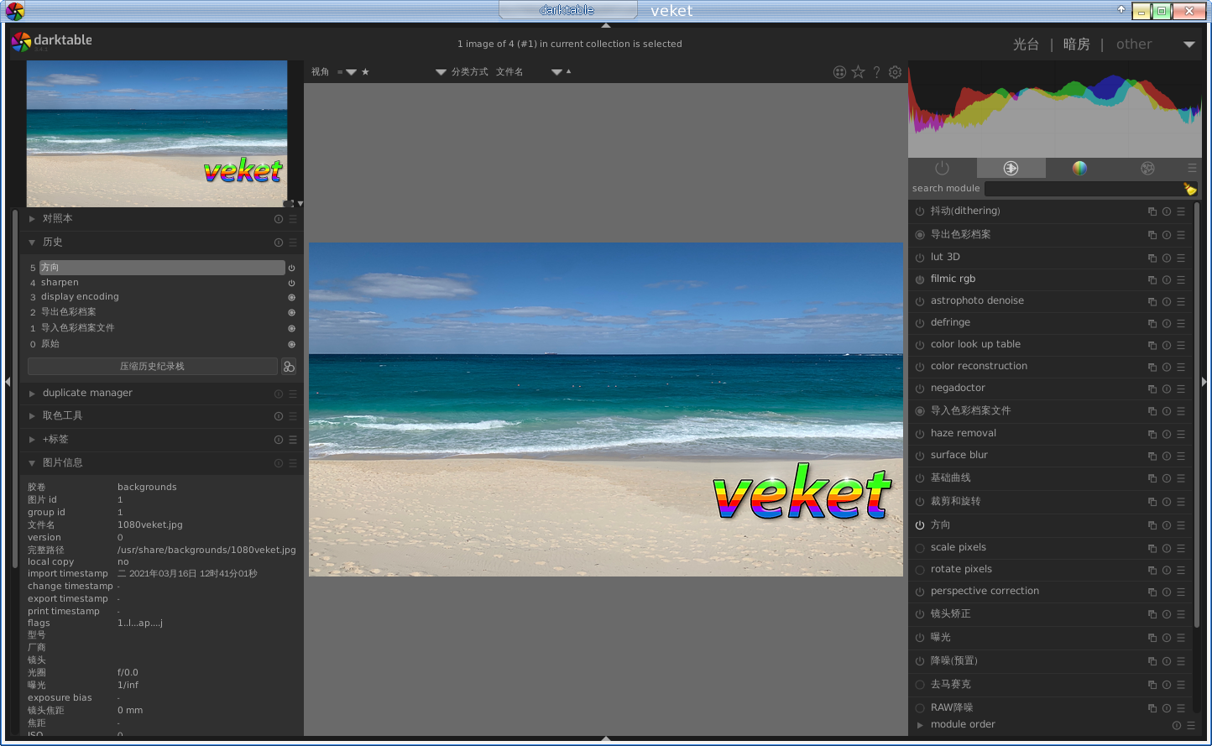Expand the +标签 tagging panel
This screenshot has width=1212, height=746.
[x=32, y=440]
